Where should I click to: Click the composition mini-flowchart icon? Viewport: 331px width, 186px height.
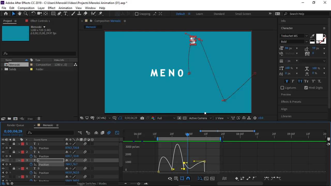point(80,133)
